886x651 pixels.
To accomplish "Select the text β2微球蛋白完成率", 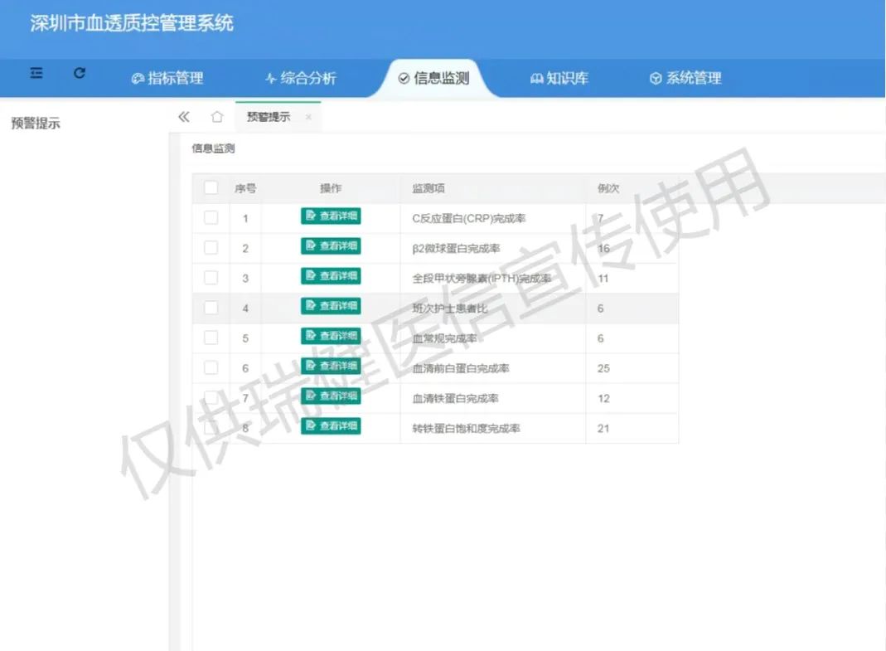I will [456, 248].
